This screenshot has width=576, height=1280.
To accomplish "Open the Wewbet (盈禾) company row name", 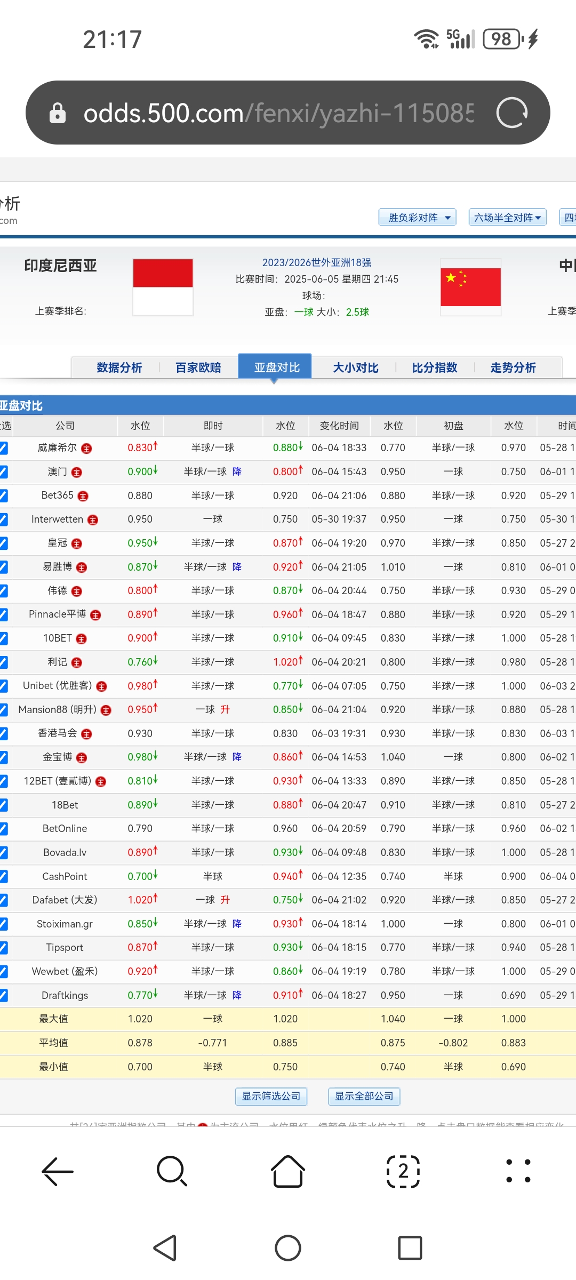I will 65,971.
